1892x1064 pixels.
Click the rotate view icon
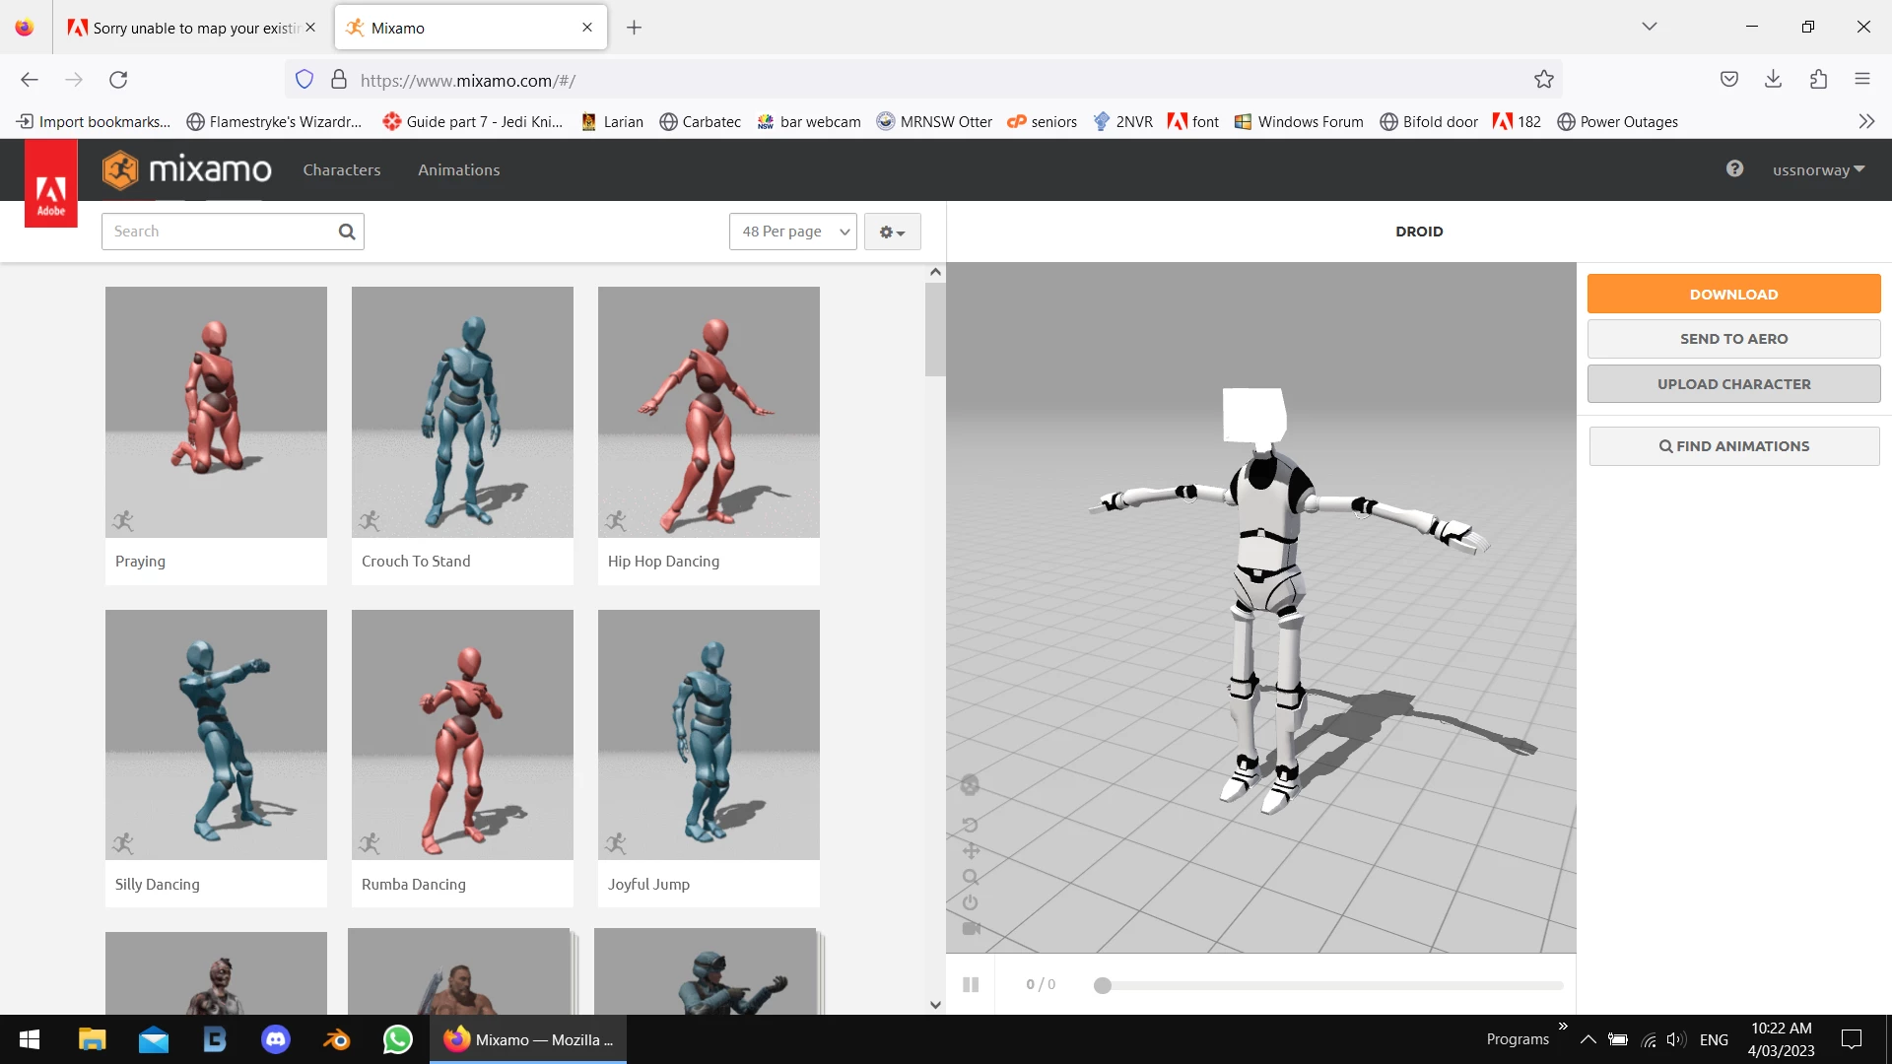970,826
